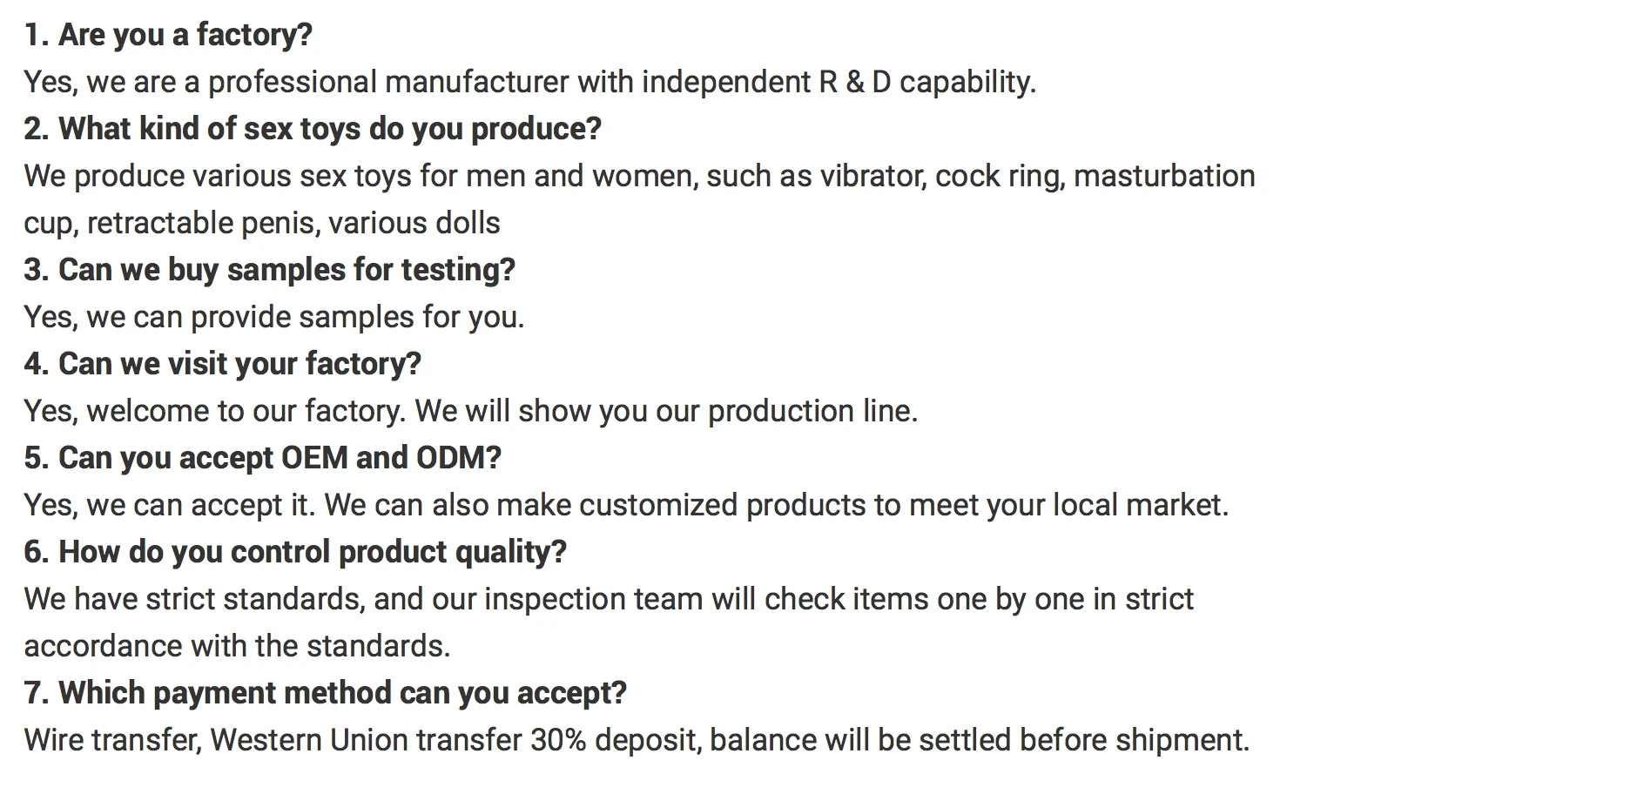Click the answer about customized products
The image size is (1644, 794).
point(626,505)
